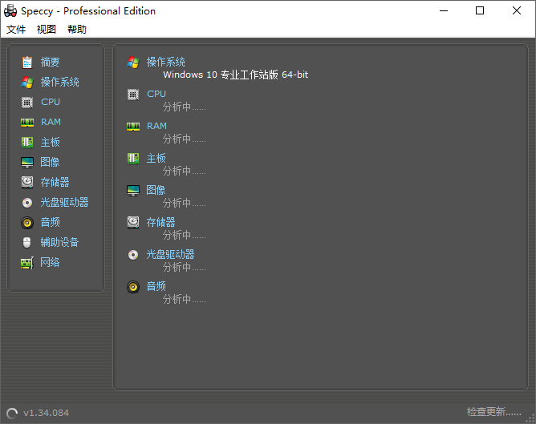536x424 pixels.
Task: Open the 帮助 menu
Action: click(77, 30)
